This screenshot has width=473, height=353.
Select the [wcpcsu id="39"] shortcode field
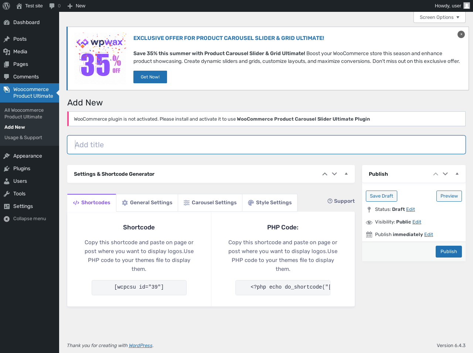(x=139, y=288)
